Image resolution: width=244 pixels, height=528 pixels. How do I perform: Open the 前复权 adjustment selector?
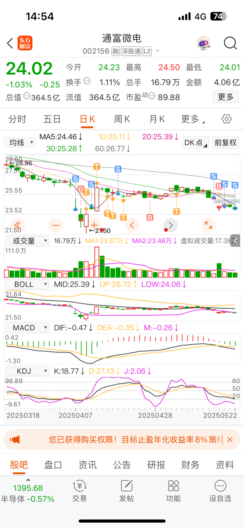point(226,143)
